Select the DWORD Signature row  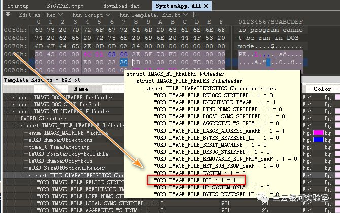[43, 118]
